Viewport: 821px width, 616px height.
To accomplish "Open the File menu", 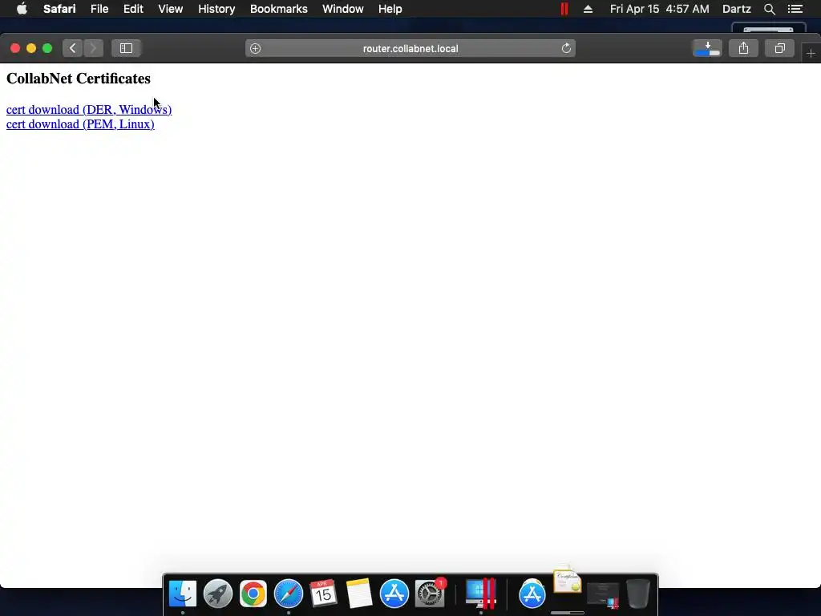I will pyautogui.click(x=99, y=9).
